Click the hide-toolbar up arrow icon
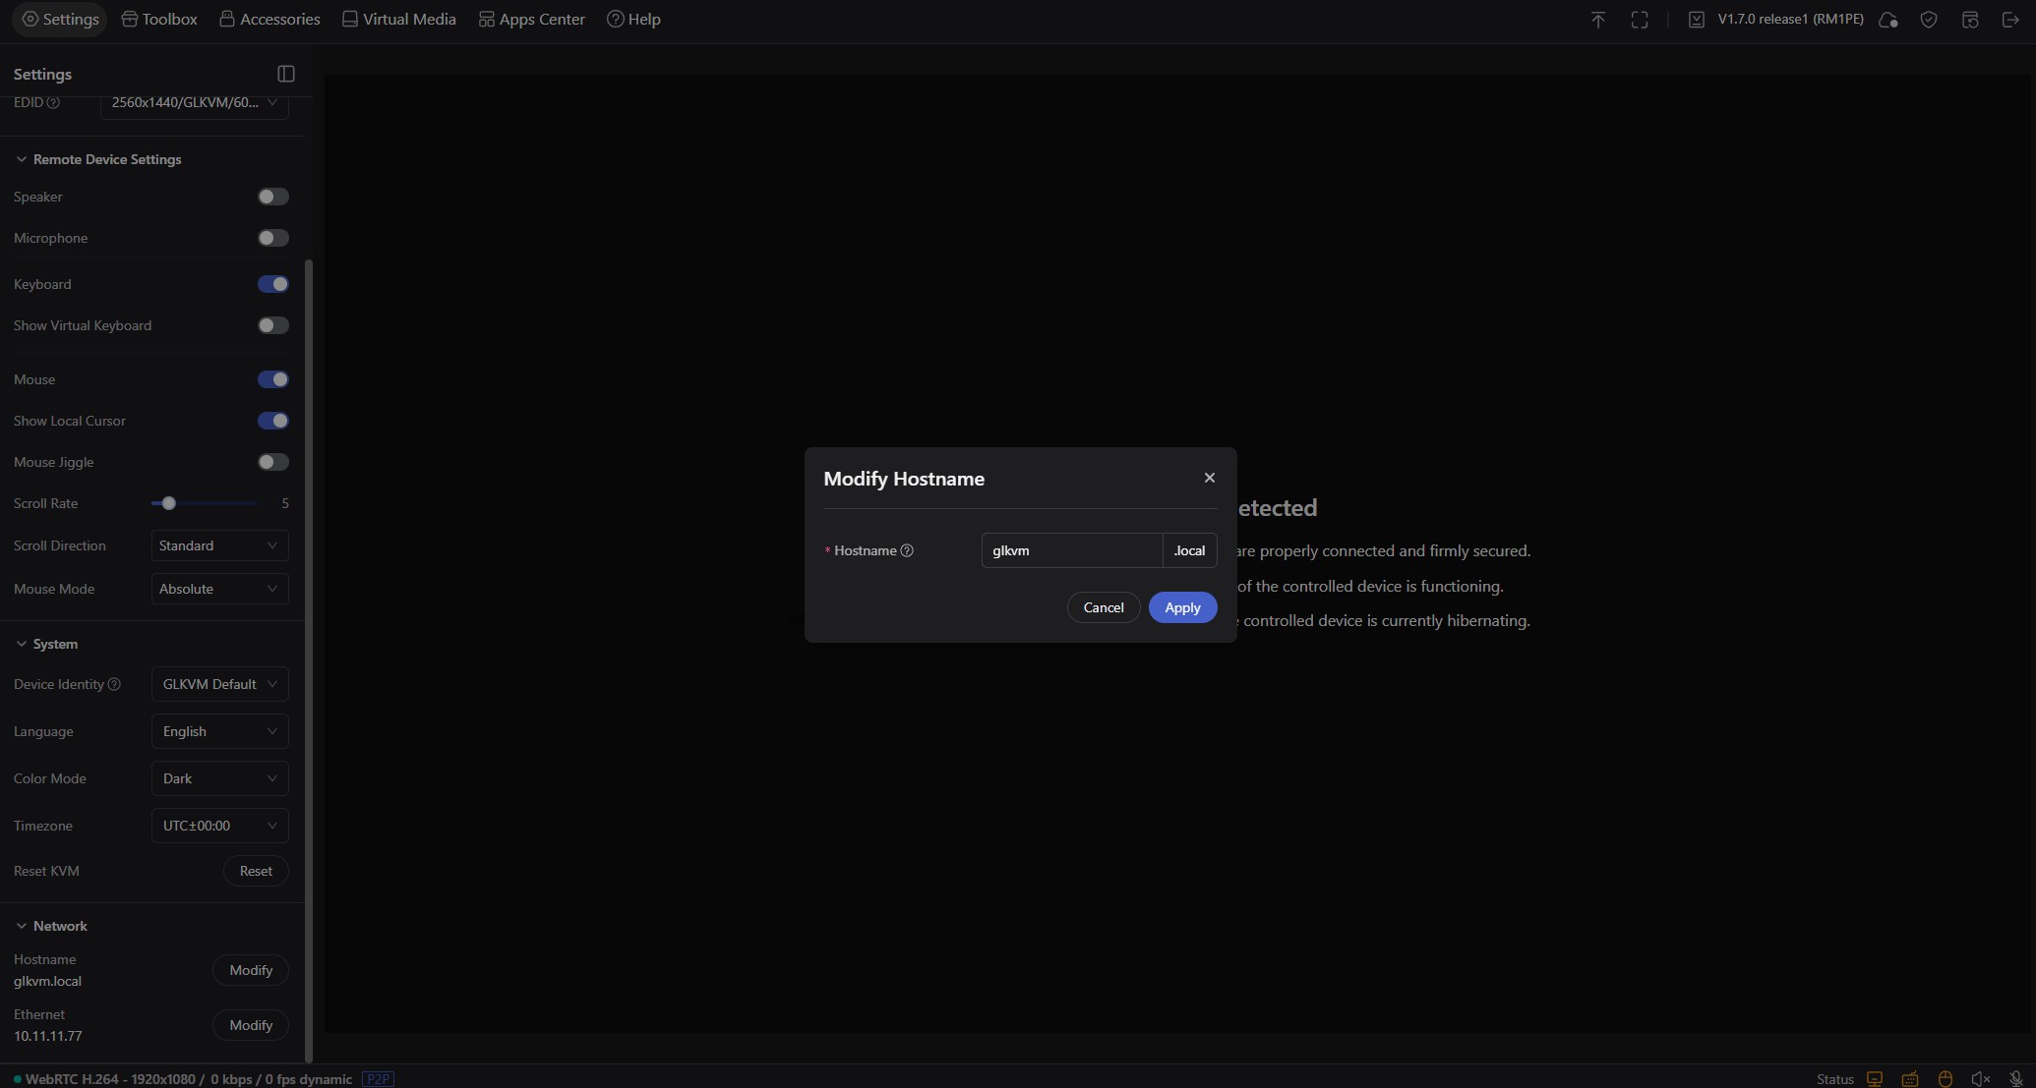Image resolution: width=2036 pixels, height=1088 pixels. click(1597, 20)
